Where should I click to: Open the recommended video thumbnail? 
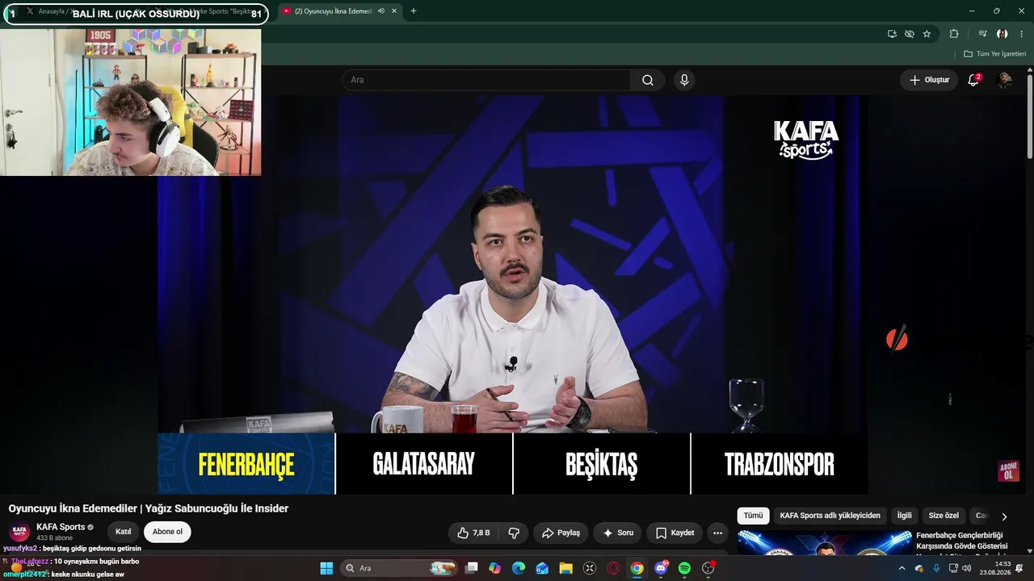click(x=824, y=542)
